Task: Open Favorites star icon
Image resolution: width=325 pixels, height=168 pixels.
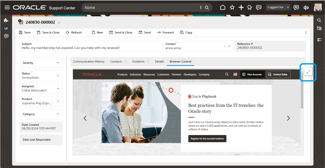Action: click(232, 7)
